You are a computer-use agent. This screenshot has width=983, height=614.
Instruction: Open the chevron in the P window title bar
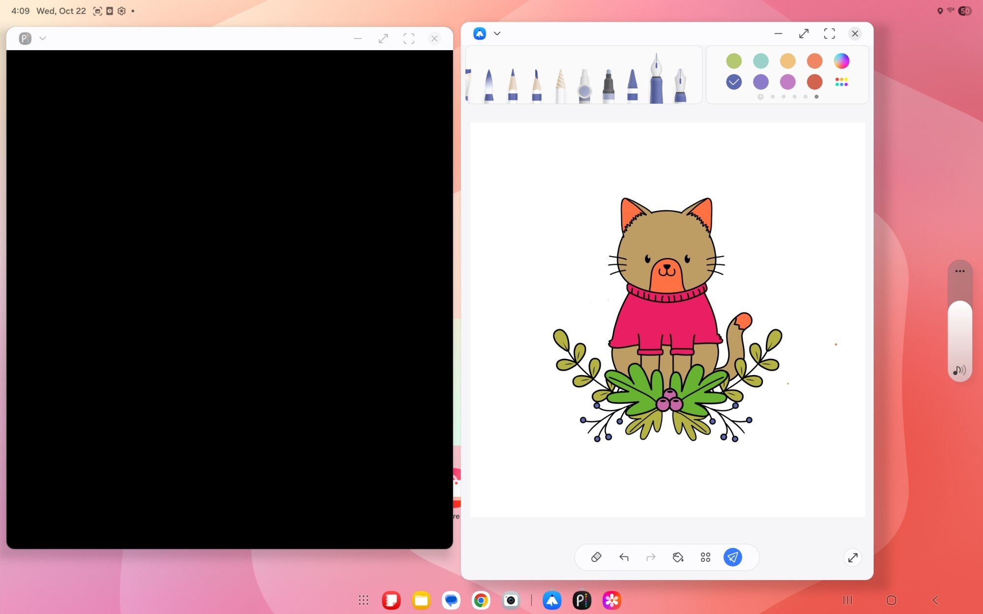point(42,38)
